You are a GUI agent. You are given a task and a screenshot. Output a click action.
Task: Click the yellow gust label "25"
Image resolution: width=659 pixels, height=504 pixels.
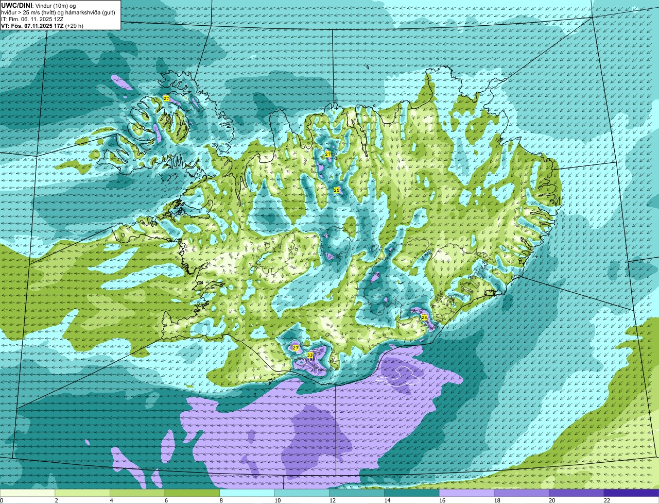pos(337,190)
